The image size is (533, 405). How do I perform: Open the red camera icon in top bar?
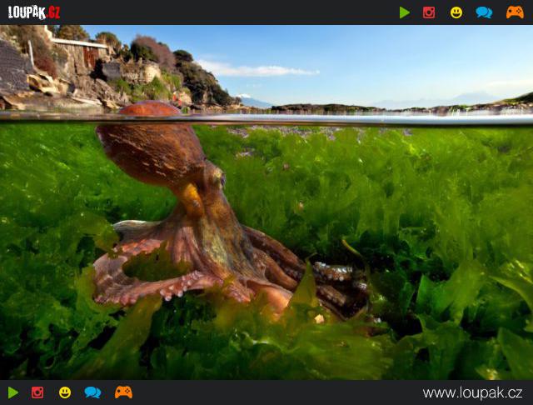[x=429, y=12]
